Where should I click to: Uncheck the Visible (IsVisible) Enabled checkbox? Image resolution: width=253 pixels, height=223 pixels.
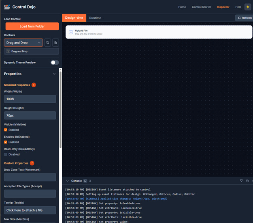pos(6,130)
